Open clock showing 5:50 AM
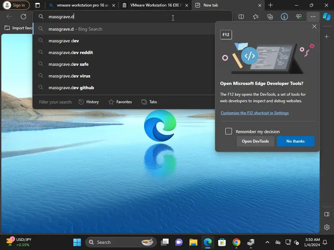 (312, 242)
